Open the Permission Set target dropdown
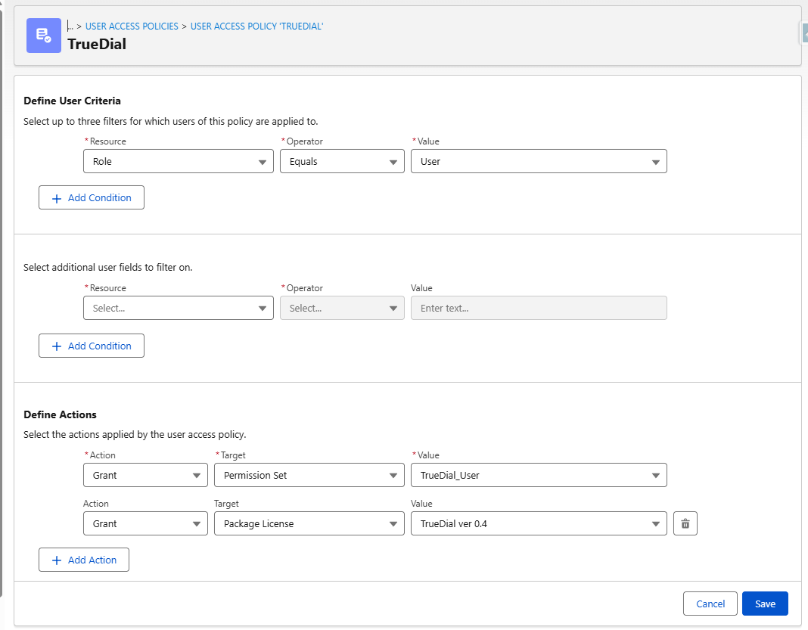Screen dimensions: 808x630 [x=393, y=475]
